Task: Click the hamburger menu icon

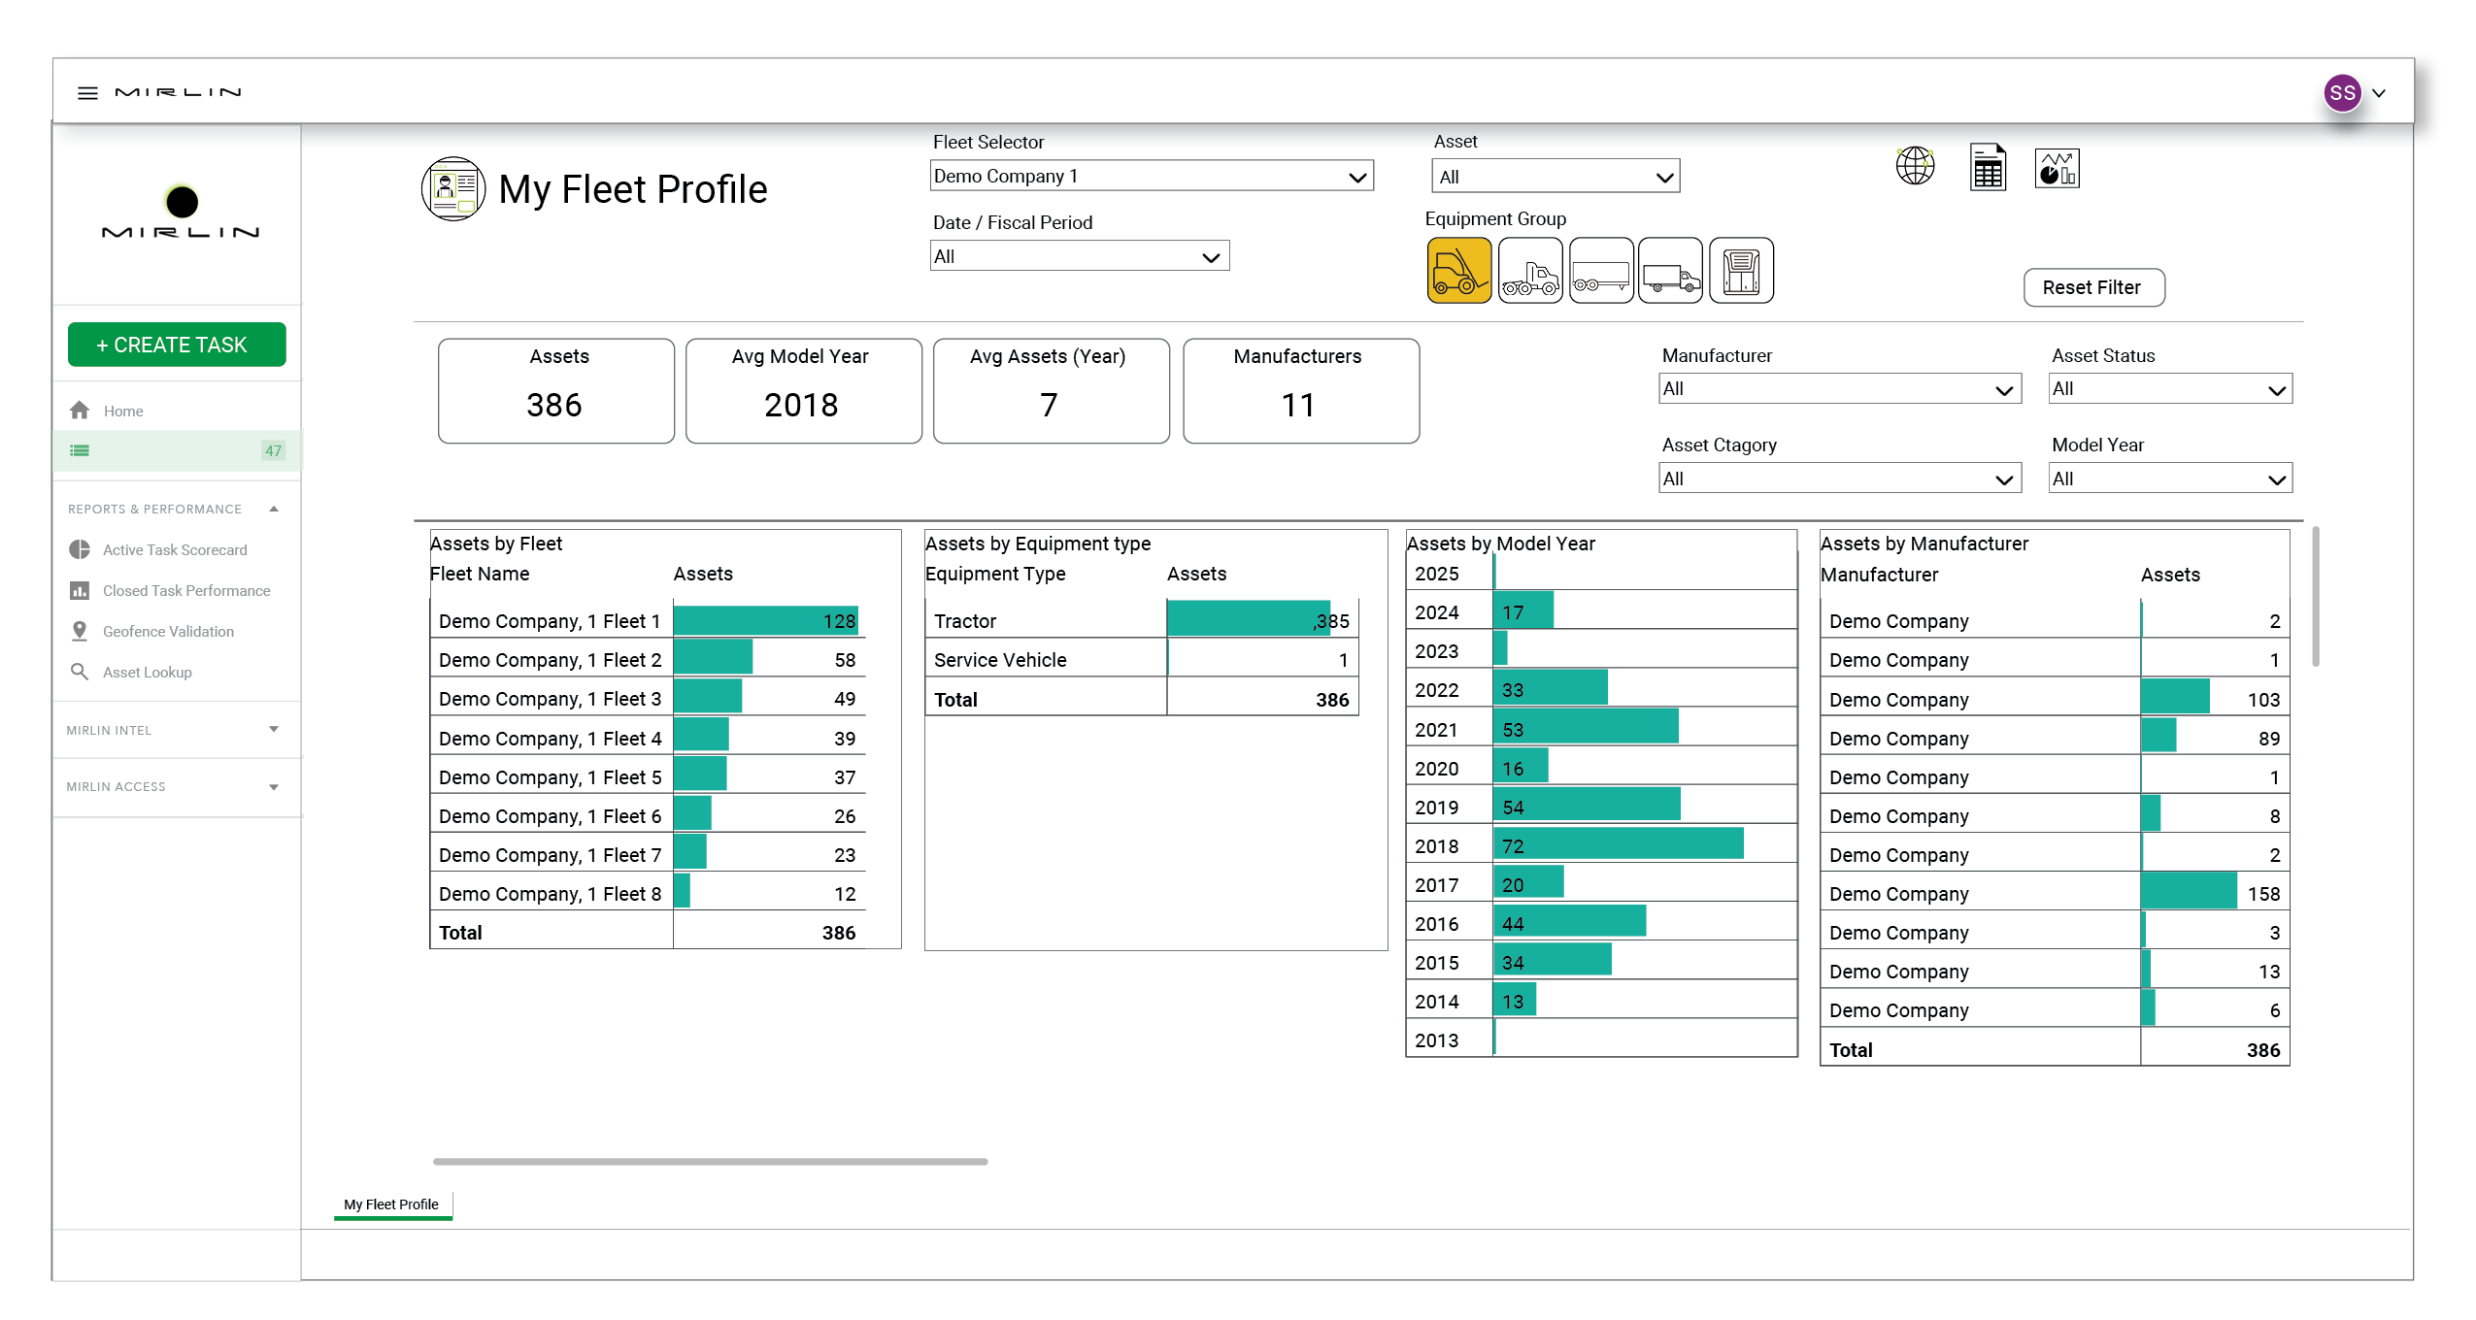Action: click(x=87, y=93)
